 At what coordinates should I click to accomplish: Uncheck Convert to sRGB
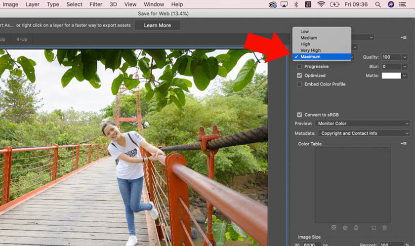tap(299, 115)
